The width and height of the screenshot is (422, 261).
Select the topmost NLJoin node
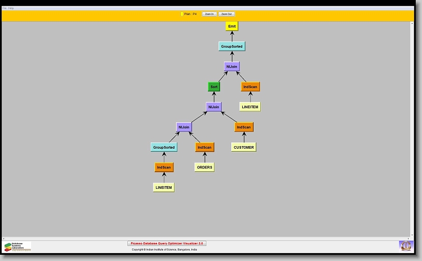[232, 67]
